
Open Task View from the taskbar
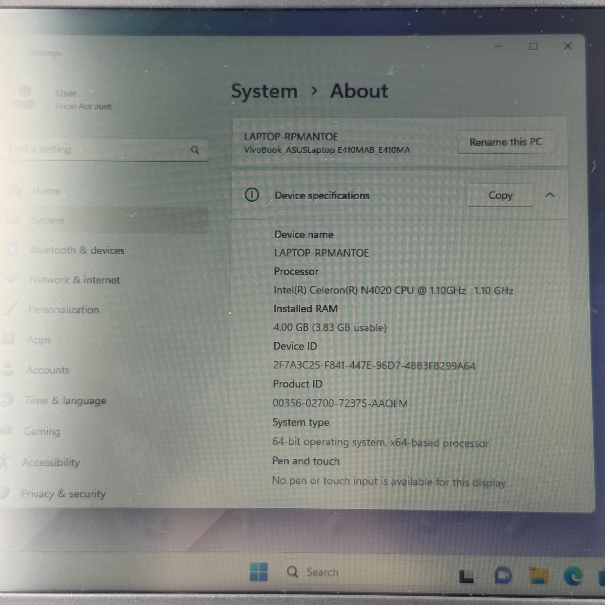pyautogui.click(x=466, y=576)
